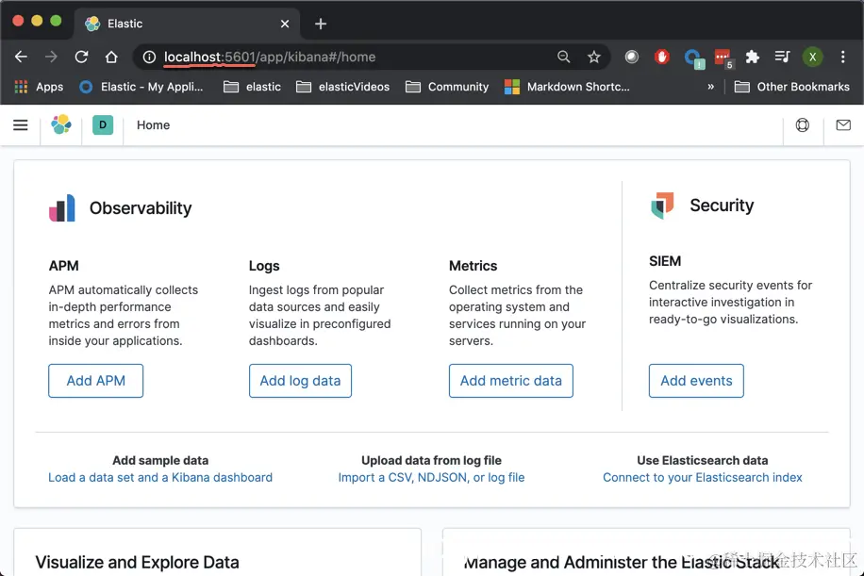Open the Markdown Shortc... bookmark
Image resolution: width=864 pixels, height=576 pixels.
coord(567,87)
